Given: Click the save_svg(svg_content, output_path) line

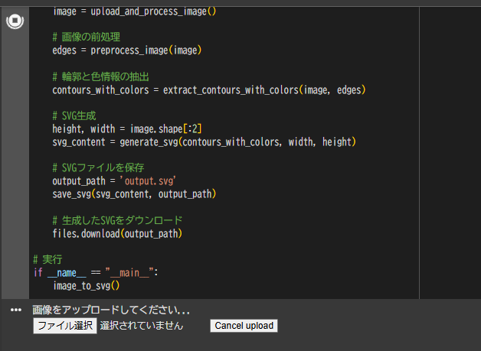Looking at the screenshot, I should pyautogui.click(x=134, y=194).
